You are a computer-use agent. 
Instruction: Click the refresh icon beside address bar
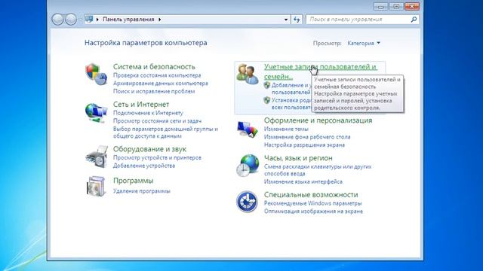coord(297,20)
